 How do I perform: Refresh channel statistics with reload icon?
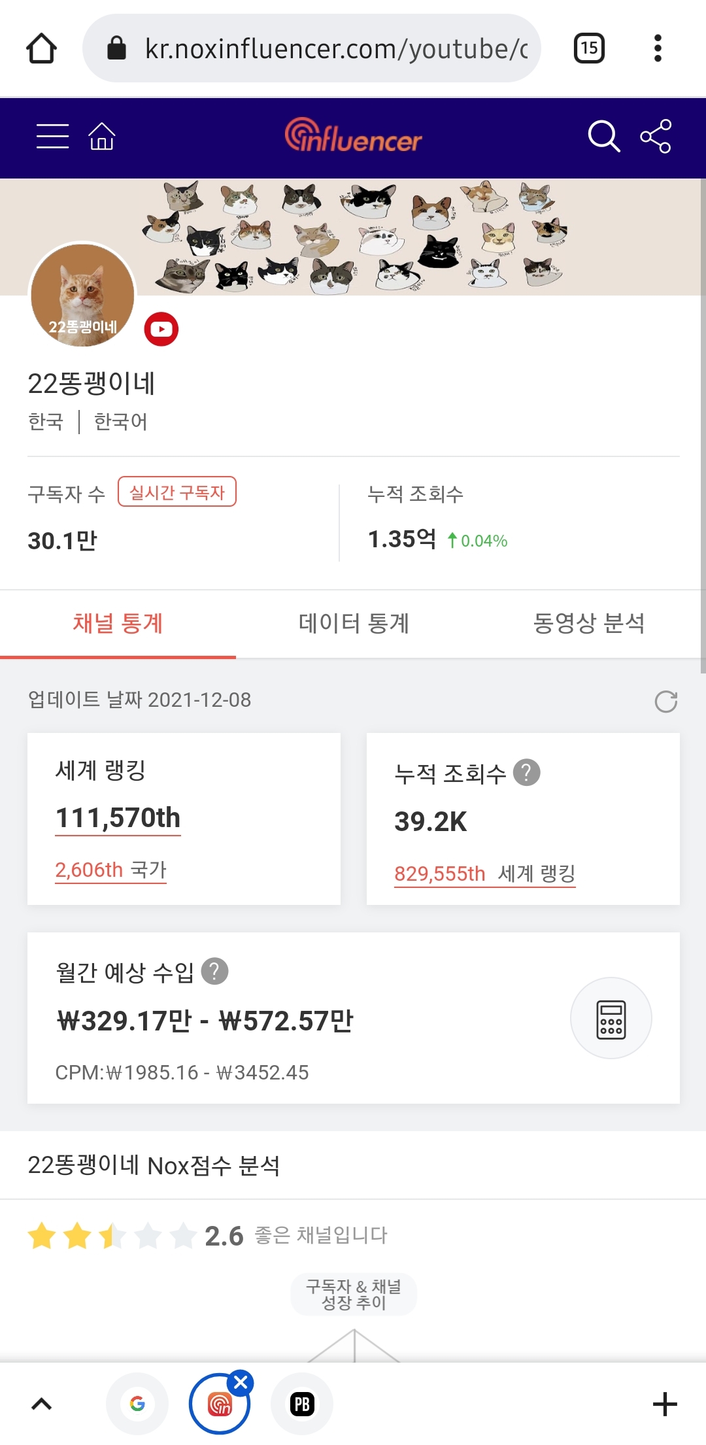tap(665, 702)
